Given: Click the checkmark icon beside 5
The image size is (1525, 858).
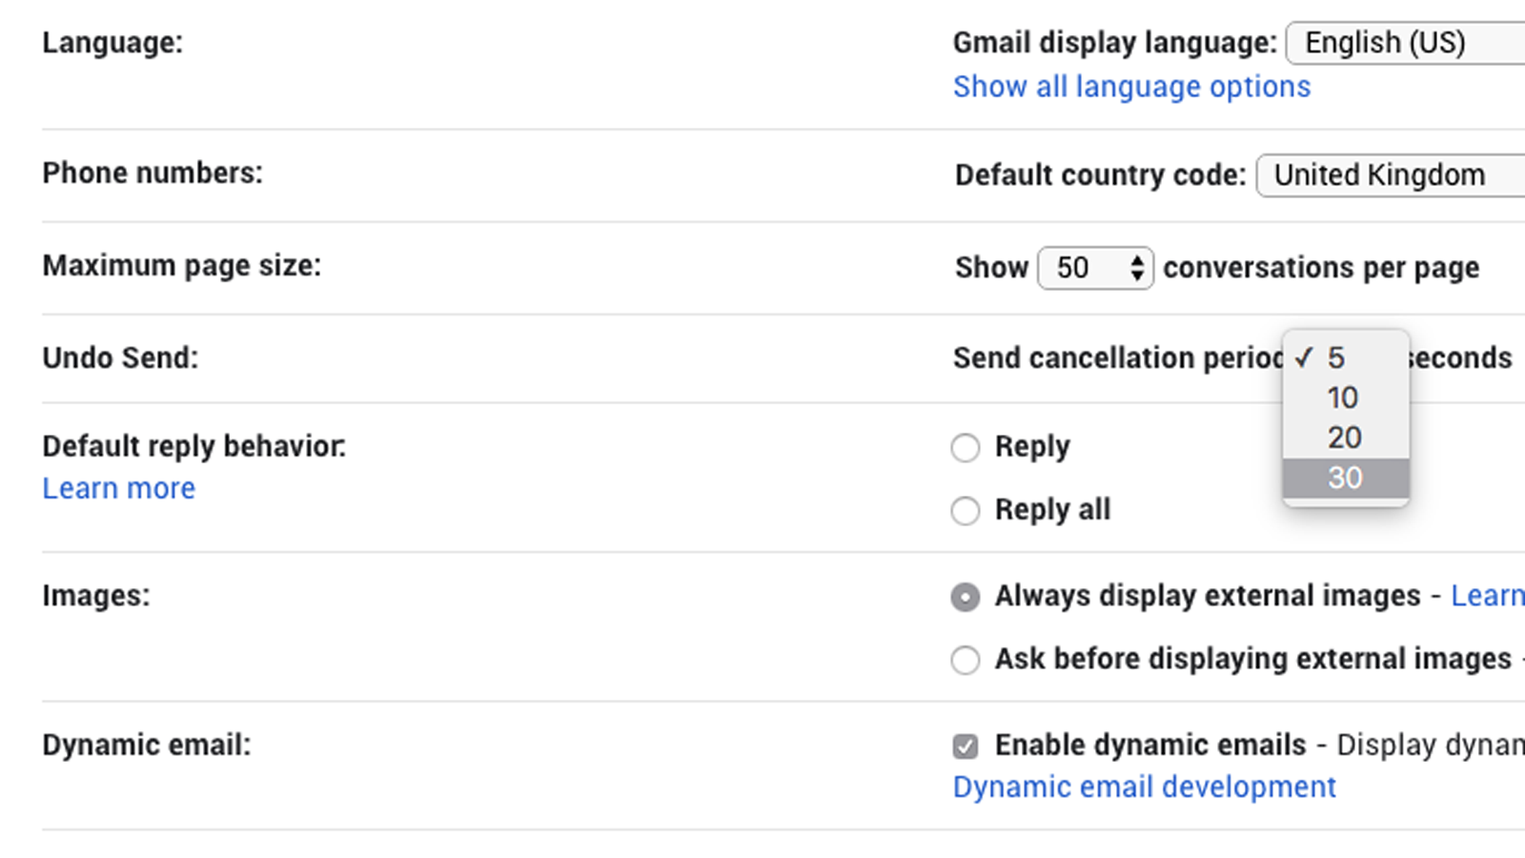Looking at the screenshot, I should tap(1305, 358).
